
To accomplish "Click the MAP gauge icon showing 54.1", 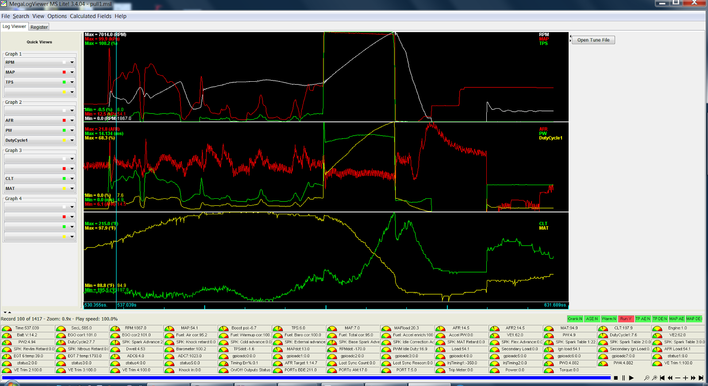I will click(x=169, y=328).
